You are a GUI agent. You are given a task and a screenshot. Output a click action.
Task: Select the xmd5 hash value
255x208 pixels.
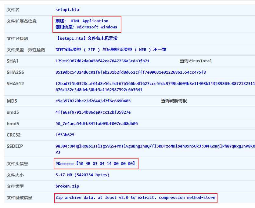pos(93,112)
